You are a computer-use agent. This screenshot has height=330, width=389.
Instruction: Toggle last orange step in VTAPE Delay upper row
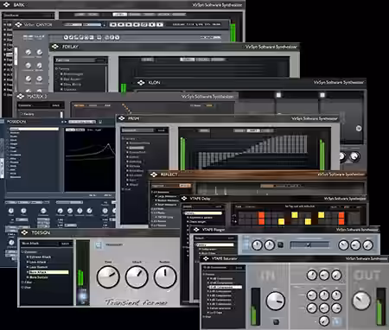pos(341,215)
